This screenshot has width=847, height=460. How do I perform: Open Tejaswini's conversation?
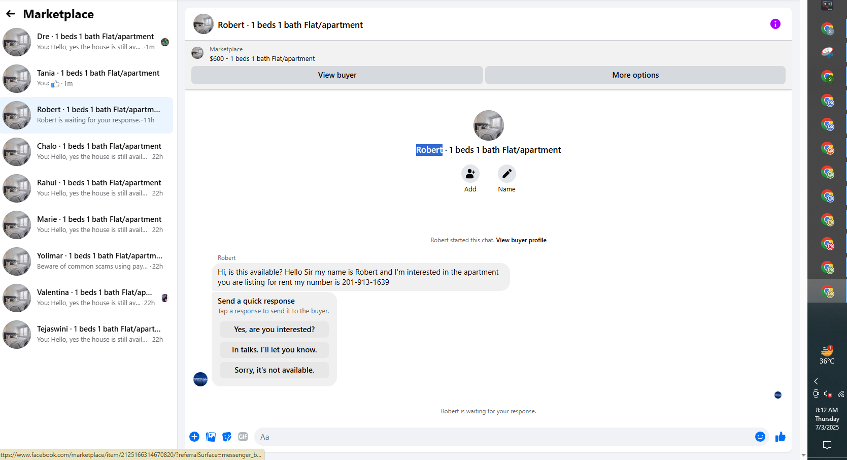(x=86, y=335)
